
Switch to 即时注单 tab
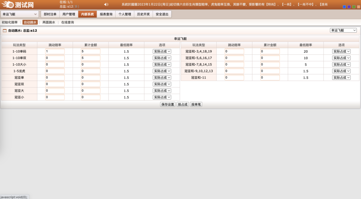[x=50, y=14]
